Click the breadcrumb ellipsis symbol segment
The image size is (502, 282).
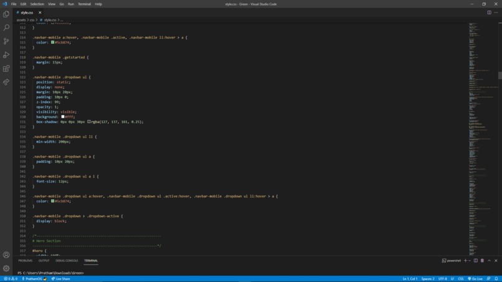[62, 20]
